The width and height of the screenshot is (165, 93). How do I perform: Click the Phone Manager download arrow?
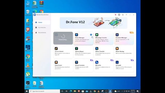[x=91, y=35]
